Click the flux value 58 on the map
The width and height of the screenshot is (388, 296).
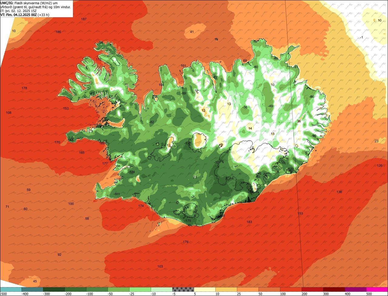pyautogui.click(x=87, y=219)
